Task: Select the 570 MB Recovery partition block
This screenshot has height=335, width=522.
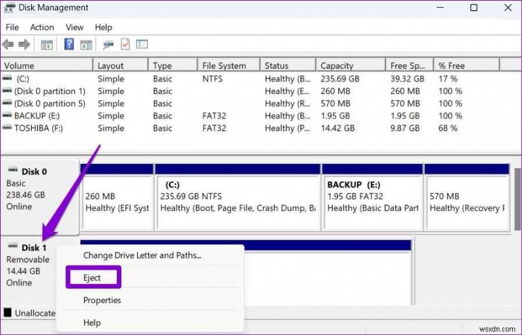Action: pos(467,197)
